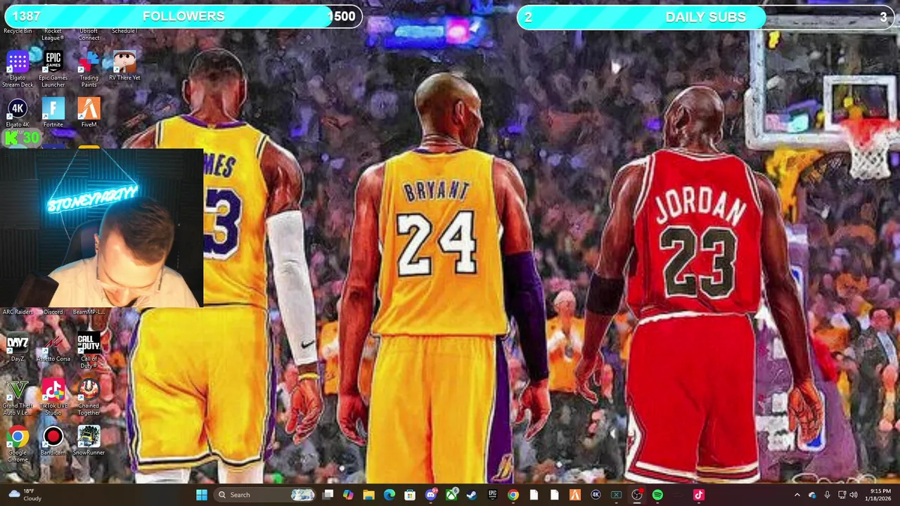
Task: Open Microsoft Store from the taskbar
Action: tap(410, 495)
